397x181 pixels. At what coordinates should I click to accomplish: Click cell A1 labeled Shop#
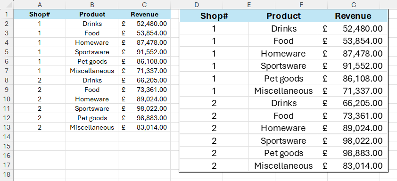[x=40, y=14]
